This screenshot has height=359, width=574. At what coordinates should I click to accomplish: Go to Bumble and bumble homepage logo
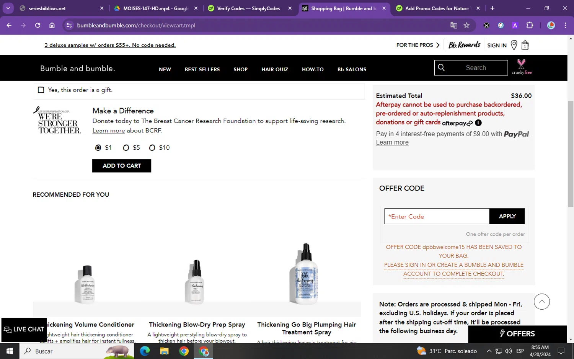click(x=77, y=69)
